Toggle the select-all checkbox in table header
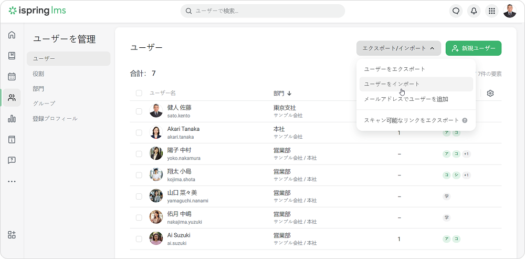The width and height of the screenshot is (525, 259). tap(139, 93)
